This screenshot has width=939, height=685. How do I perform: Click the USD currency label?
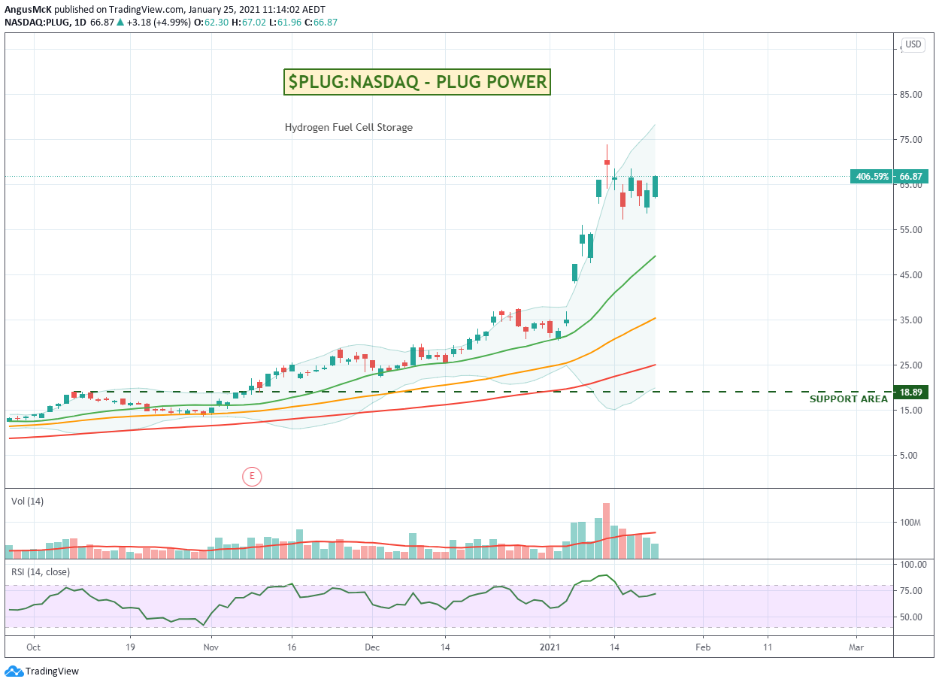[x=913, y=44]
